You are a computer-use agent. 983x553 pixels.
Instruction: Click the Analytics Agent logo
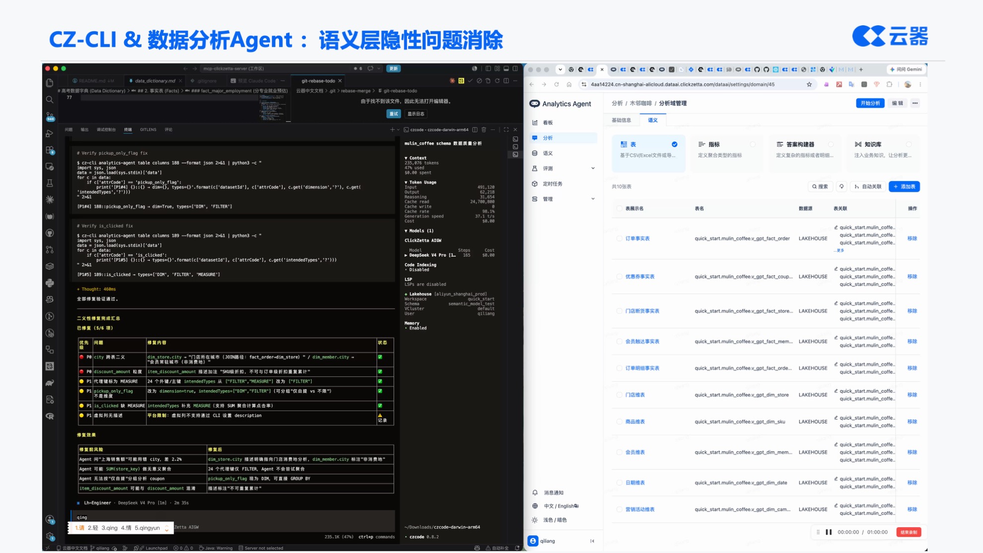point(534,104)
